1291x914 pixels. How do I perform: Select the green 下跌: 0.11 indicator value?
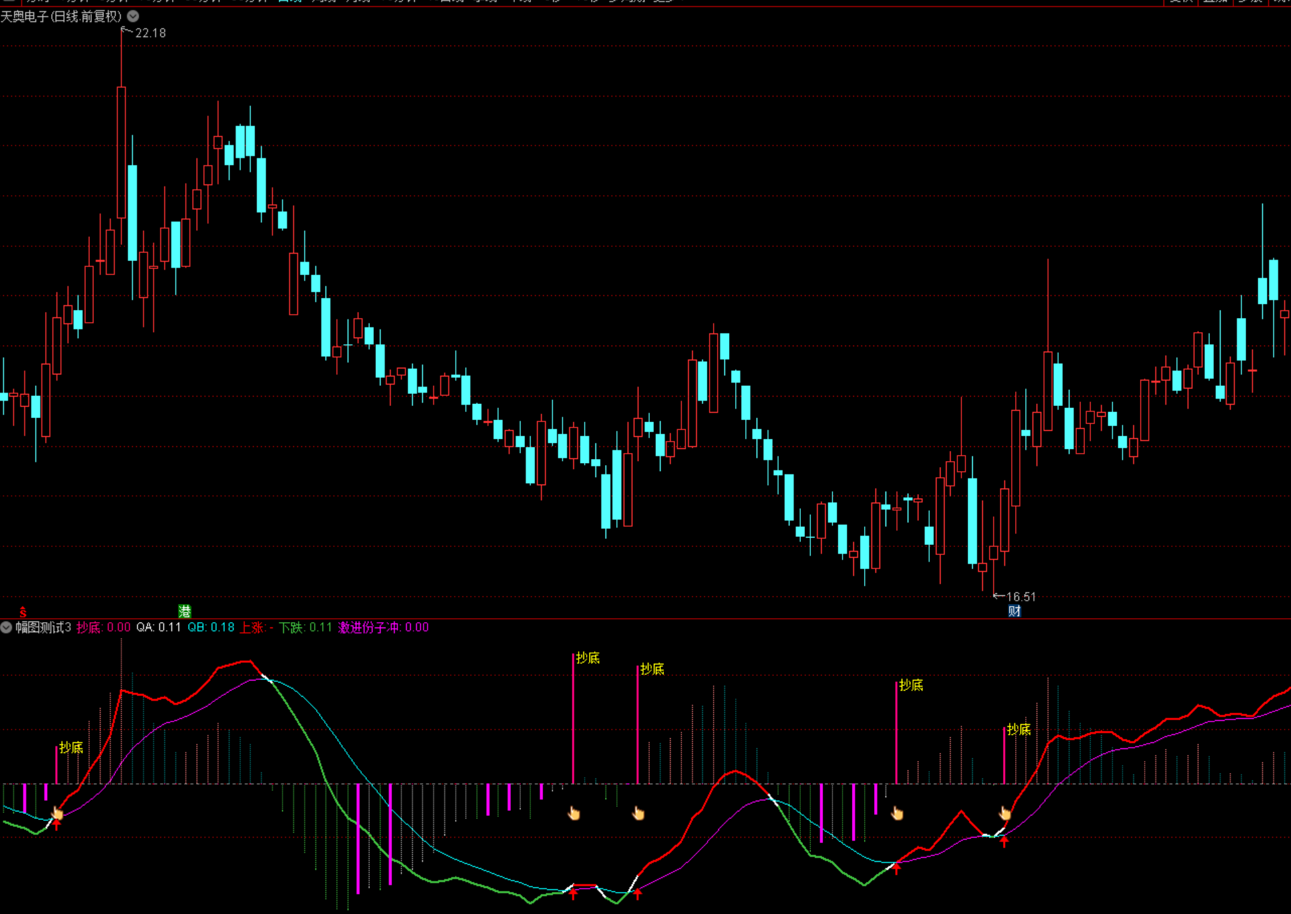(305, 627)
